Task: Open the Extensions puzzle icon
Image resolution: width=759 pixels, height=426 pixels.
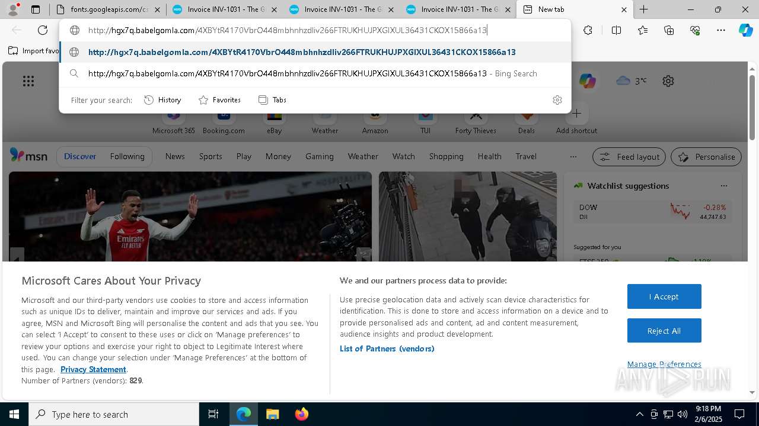Action: [x=588, y=30]
